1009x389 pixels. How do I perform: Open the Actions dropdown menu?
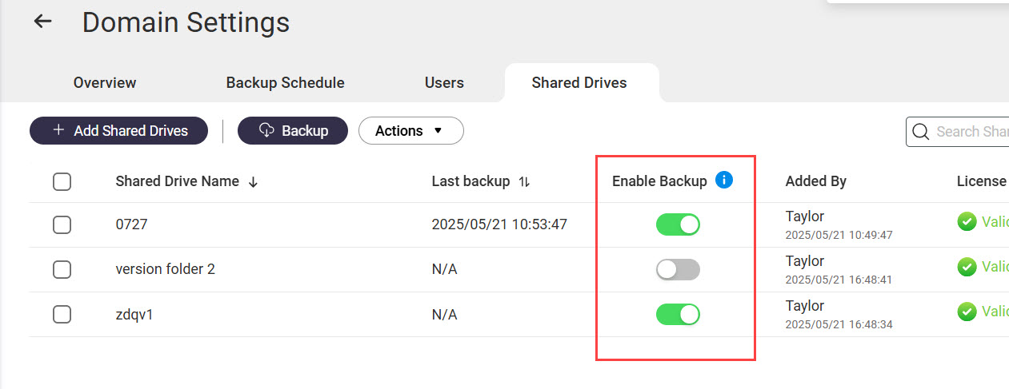(410, 131)
